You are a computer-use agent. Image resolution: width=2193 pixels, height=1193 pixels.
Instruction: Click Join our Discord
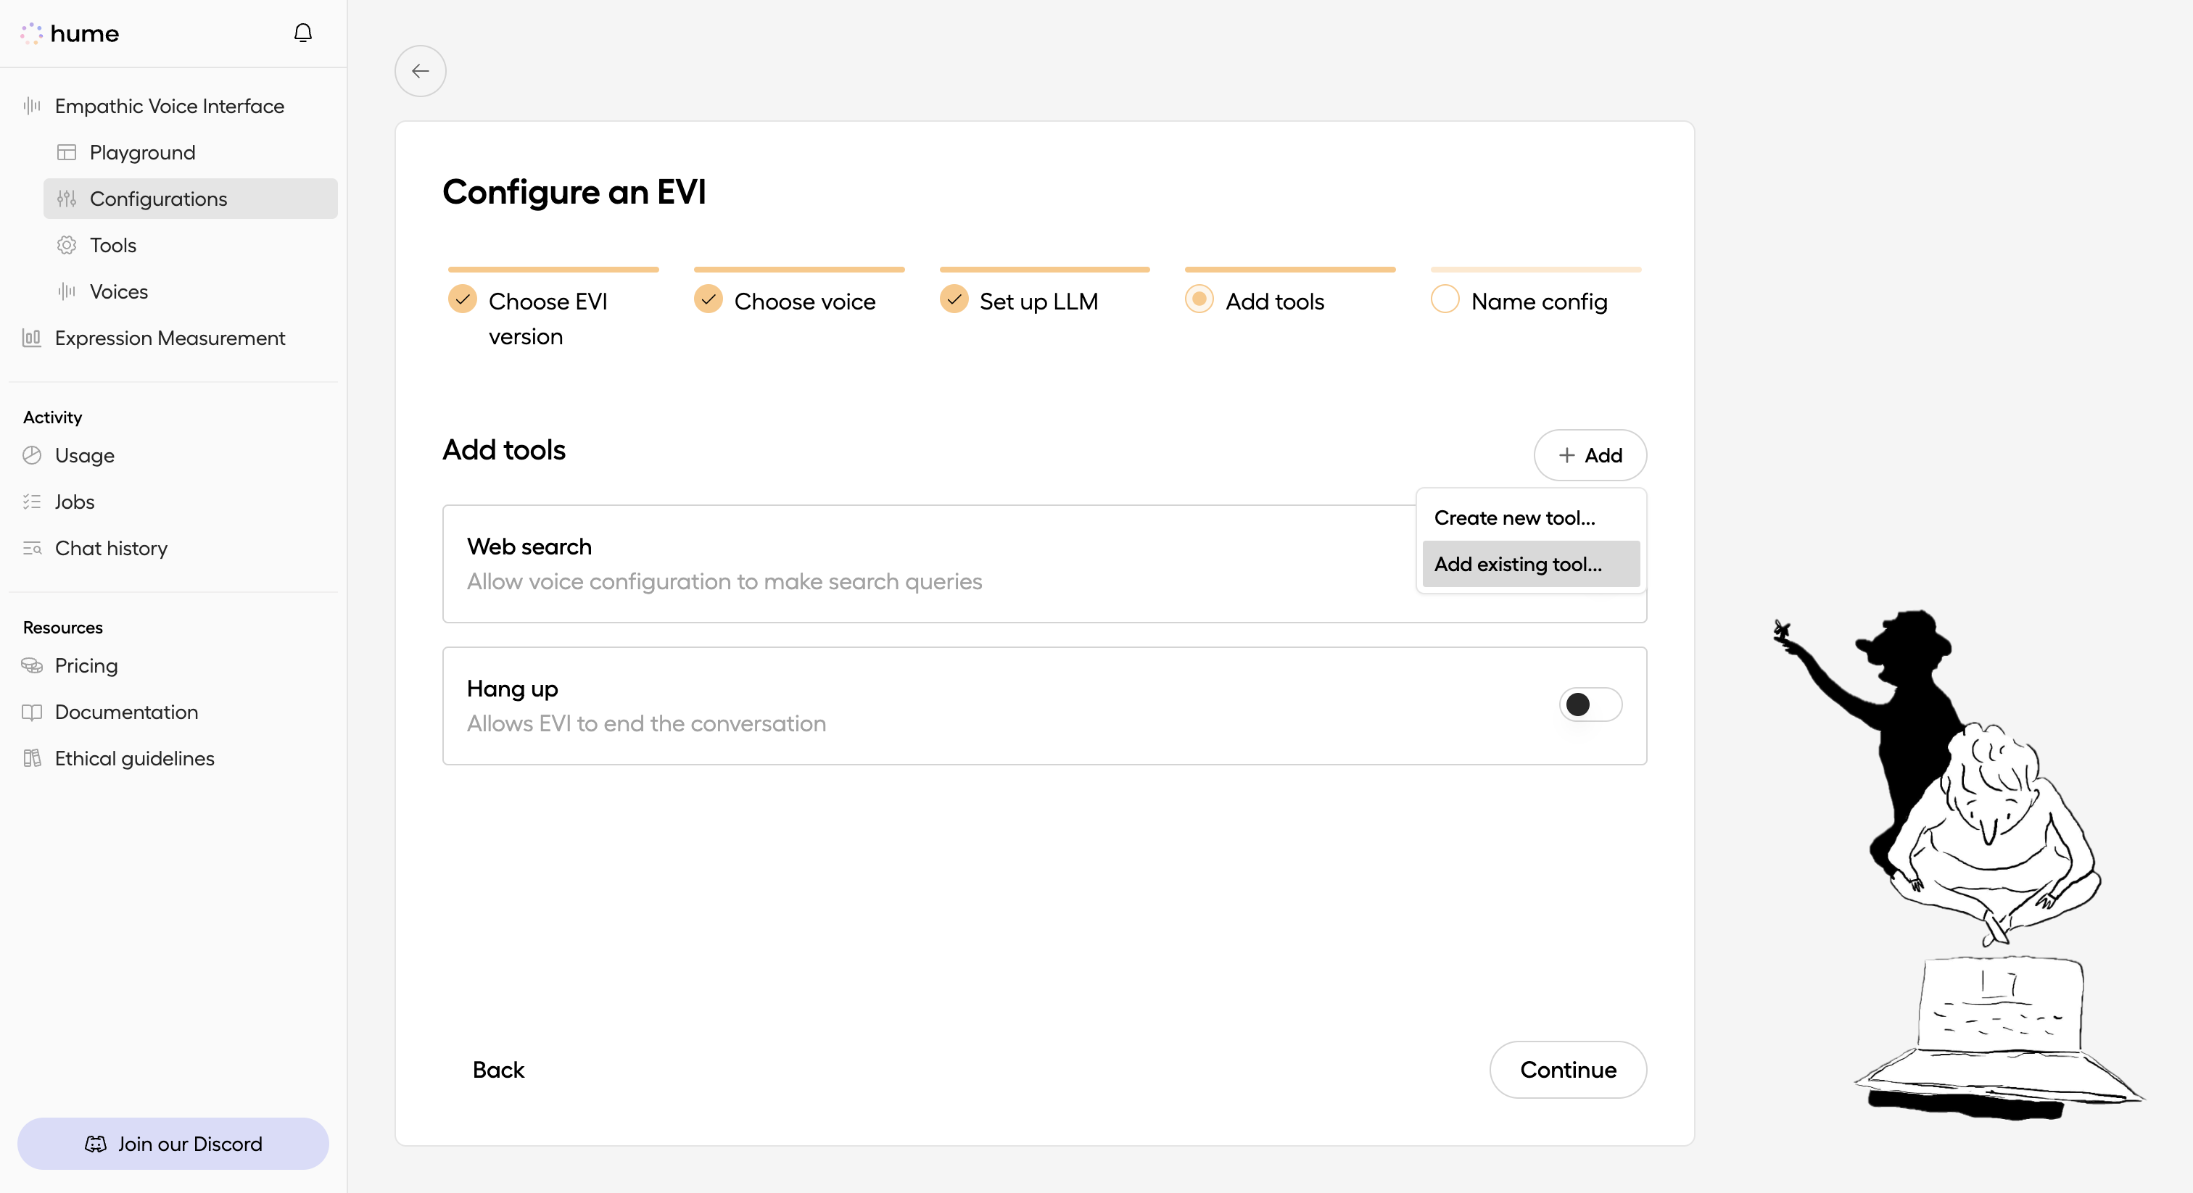pyautogui.click(x=173, y=1143)
